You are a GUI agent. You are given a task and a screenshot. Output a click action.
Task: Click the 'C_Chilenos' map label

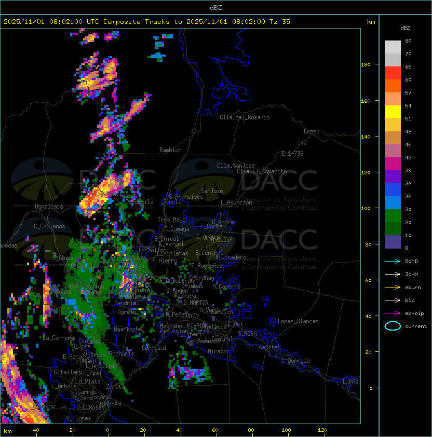[49, 226]
